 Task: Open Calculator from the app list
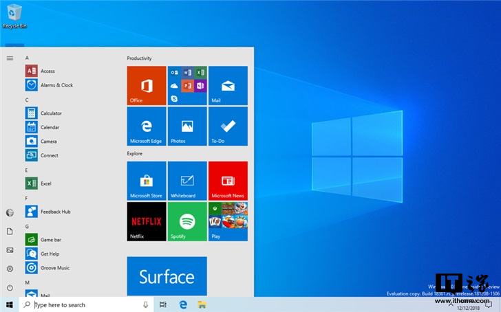[50, 113]
